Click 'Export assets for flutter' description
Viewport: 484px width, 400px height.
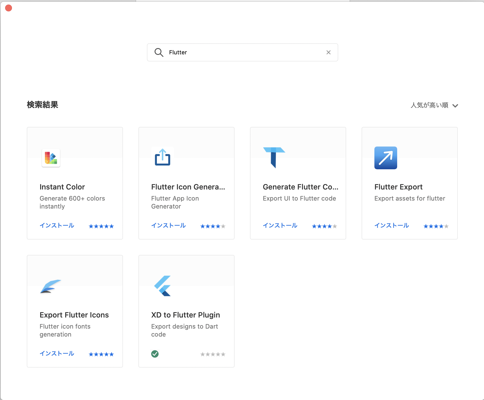point(410,199)
